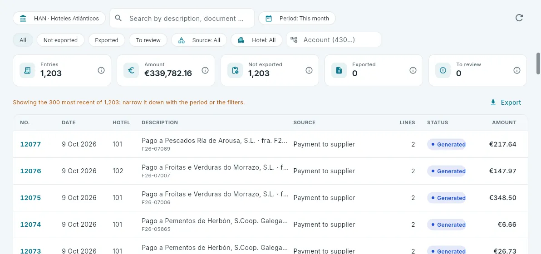
Task: Select the All filter chip
Action: click(x=23, y=40)
